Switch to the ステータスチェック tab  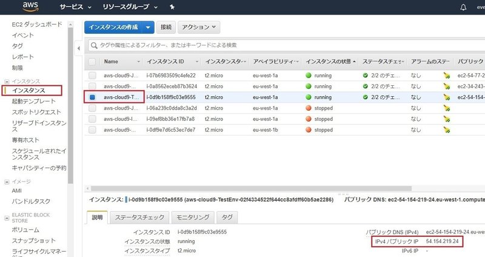[139, 217]
